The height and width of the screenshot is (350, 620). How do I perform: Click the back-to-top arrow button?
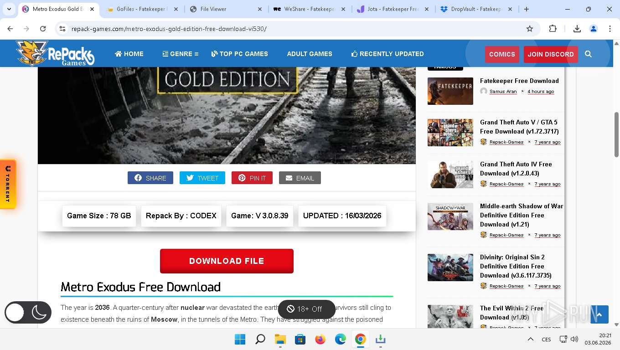click(x=599, y=314)
